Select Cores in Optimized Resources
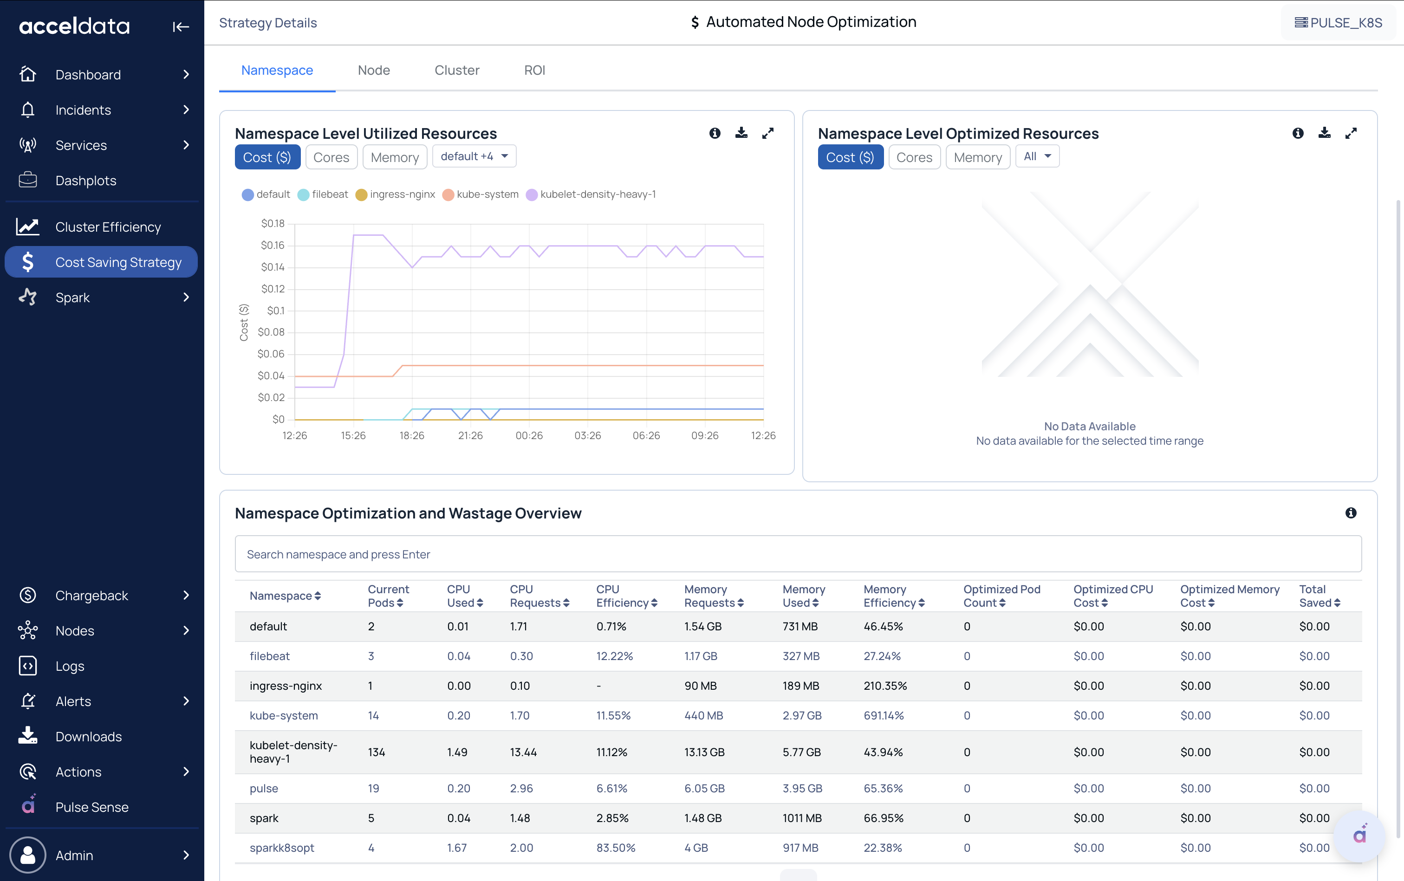 click(914, 157)
